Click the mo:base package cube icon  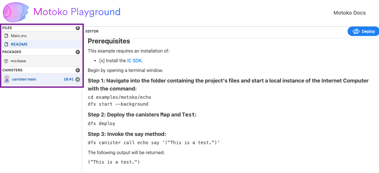pyautogui.click(x=6, y=61)
